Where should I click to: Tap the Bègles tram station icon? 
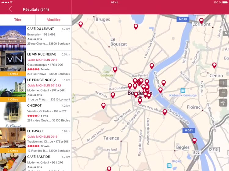click(x=169, y=166)
